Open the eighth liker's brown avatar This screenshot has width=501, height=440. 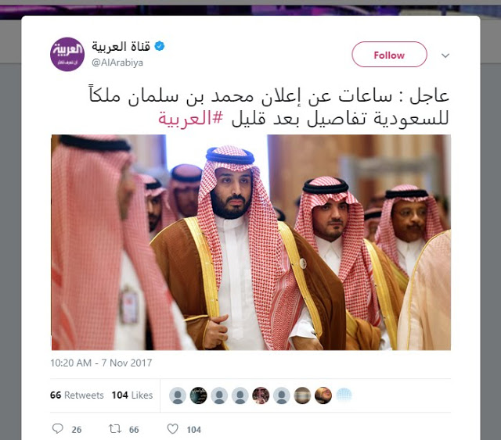pyautogui.click(x=323, y=395)
